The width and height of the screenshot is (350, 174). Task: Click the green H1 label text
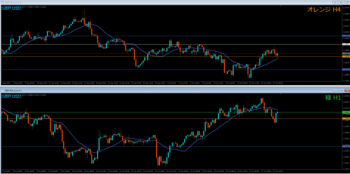coord(333,98)
